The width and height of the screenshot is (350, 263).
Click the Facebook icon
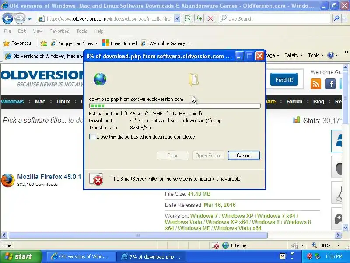tap(330, 84)
